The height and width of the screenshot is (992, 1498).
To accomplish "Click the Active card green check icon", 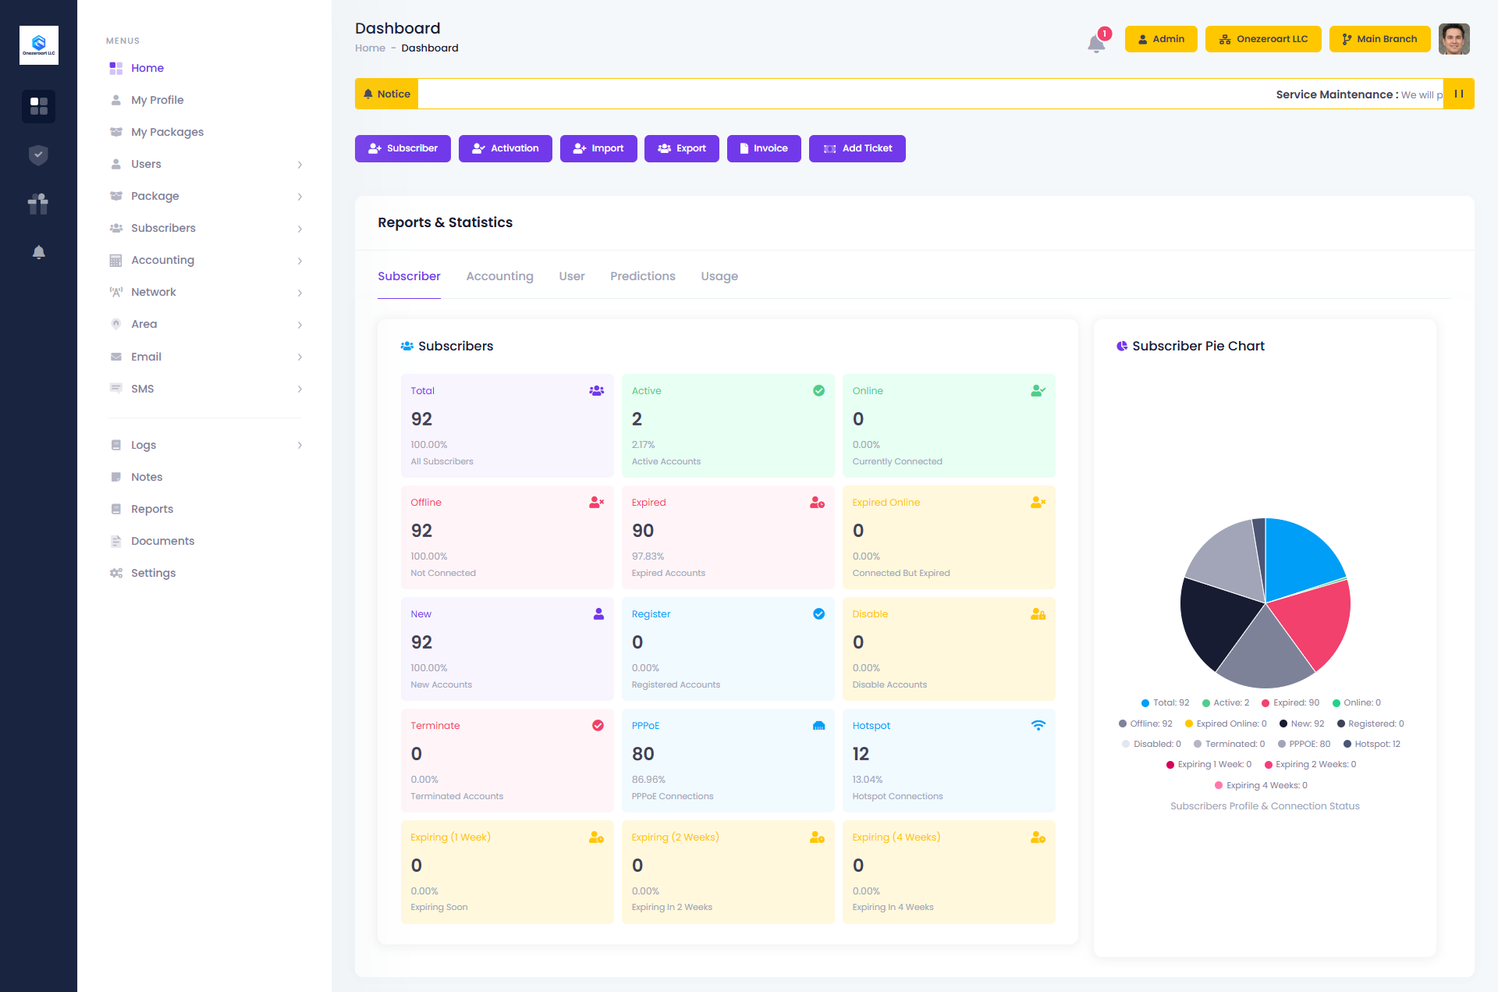I will (x=818, y=390).
